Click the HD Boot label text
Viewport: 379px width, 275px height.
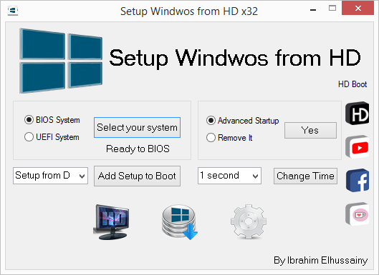click(x=352, y=84)
